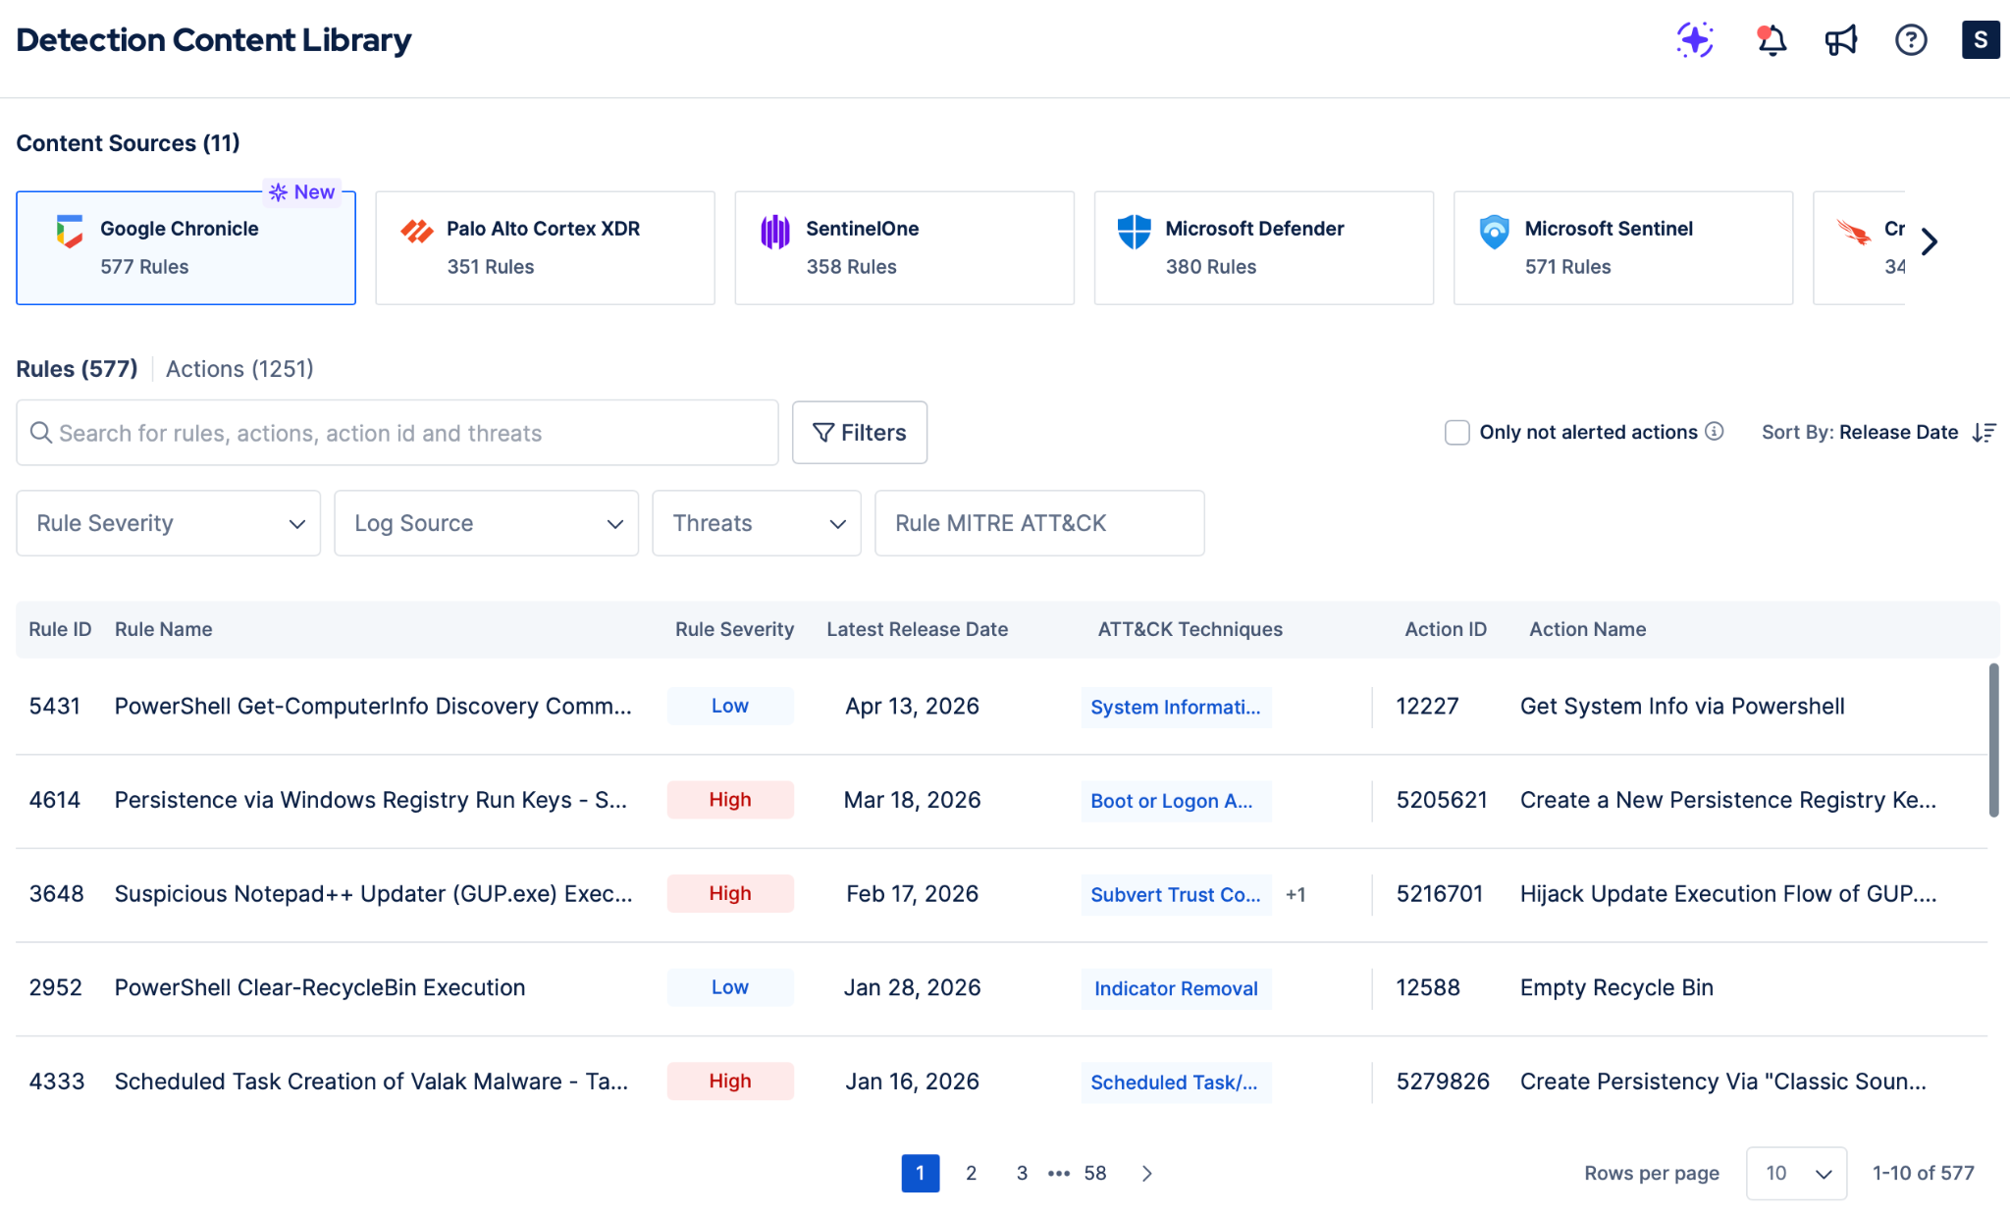Open rule Suspicious Notepad++ Updater (GUP.exe)
The image size is (2010, 1215).
[374, 894]
